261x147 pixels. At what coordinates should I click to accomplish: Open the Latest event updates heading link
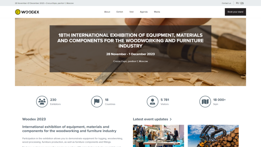click(150, 119)
